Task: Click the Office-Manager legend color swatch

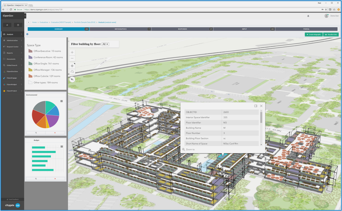Action: click(x=30, y=70)
